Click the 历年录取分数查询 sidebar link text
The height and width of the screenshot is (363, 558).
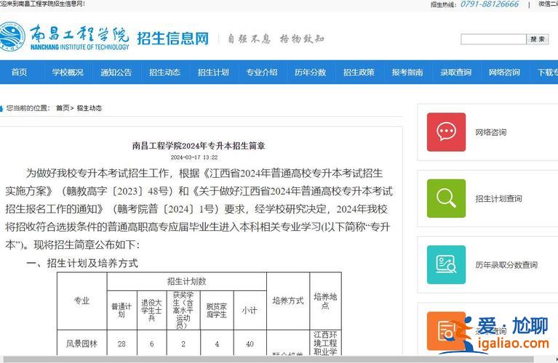point(506,265)
